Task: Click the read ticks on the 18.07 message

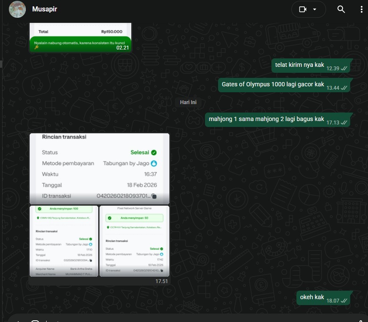Action: (x=344, y=301)
